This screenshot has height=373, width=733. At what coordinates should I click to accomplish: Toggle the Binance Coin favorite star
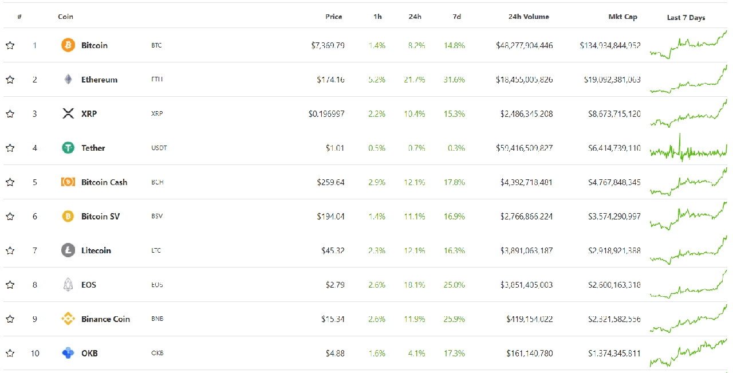10,319
